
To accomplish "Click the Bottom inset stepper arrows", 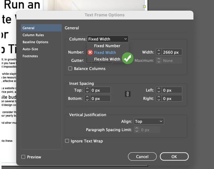I will coord(87,99).
